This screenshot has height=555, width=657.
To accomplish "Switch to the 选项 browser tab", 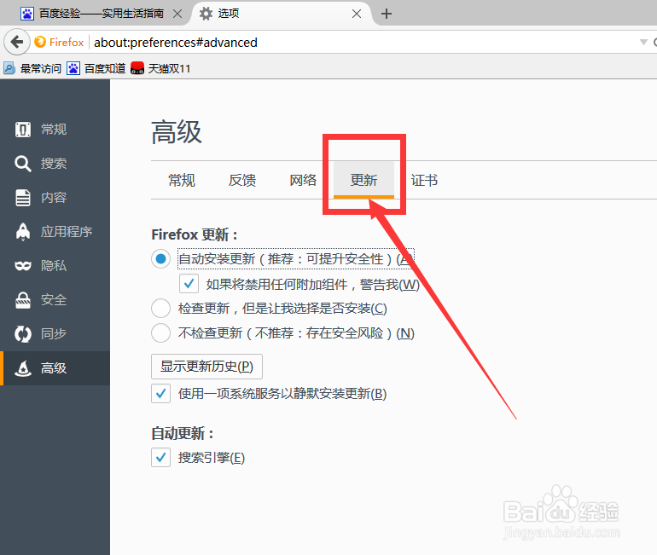I will (281, 14).
